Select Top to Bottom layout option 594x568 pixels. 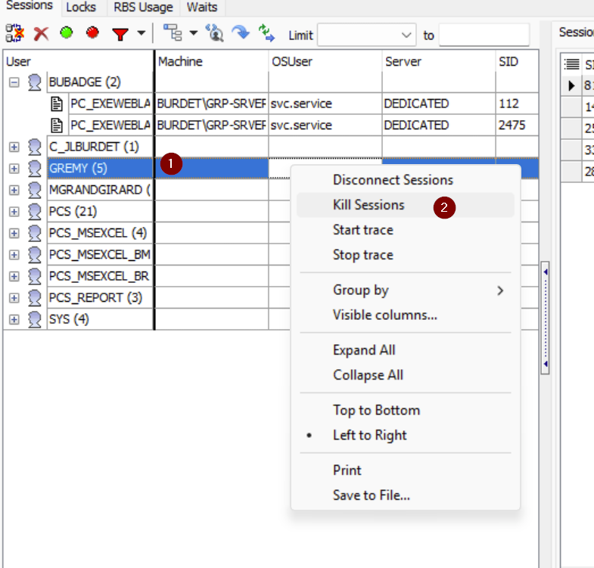[x=406, y=410]
